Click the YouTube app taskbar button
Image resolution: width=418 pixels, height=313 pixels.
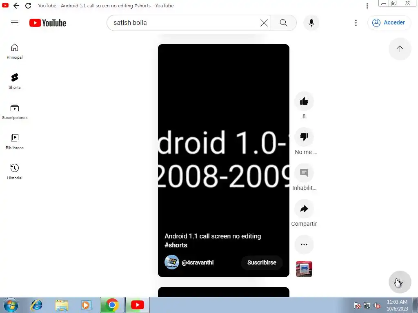(x=138, y=305)
